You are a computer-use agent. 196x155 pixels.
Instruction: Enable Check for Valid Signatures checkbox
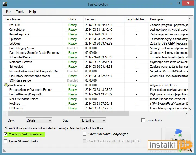click(6, 134)
